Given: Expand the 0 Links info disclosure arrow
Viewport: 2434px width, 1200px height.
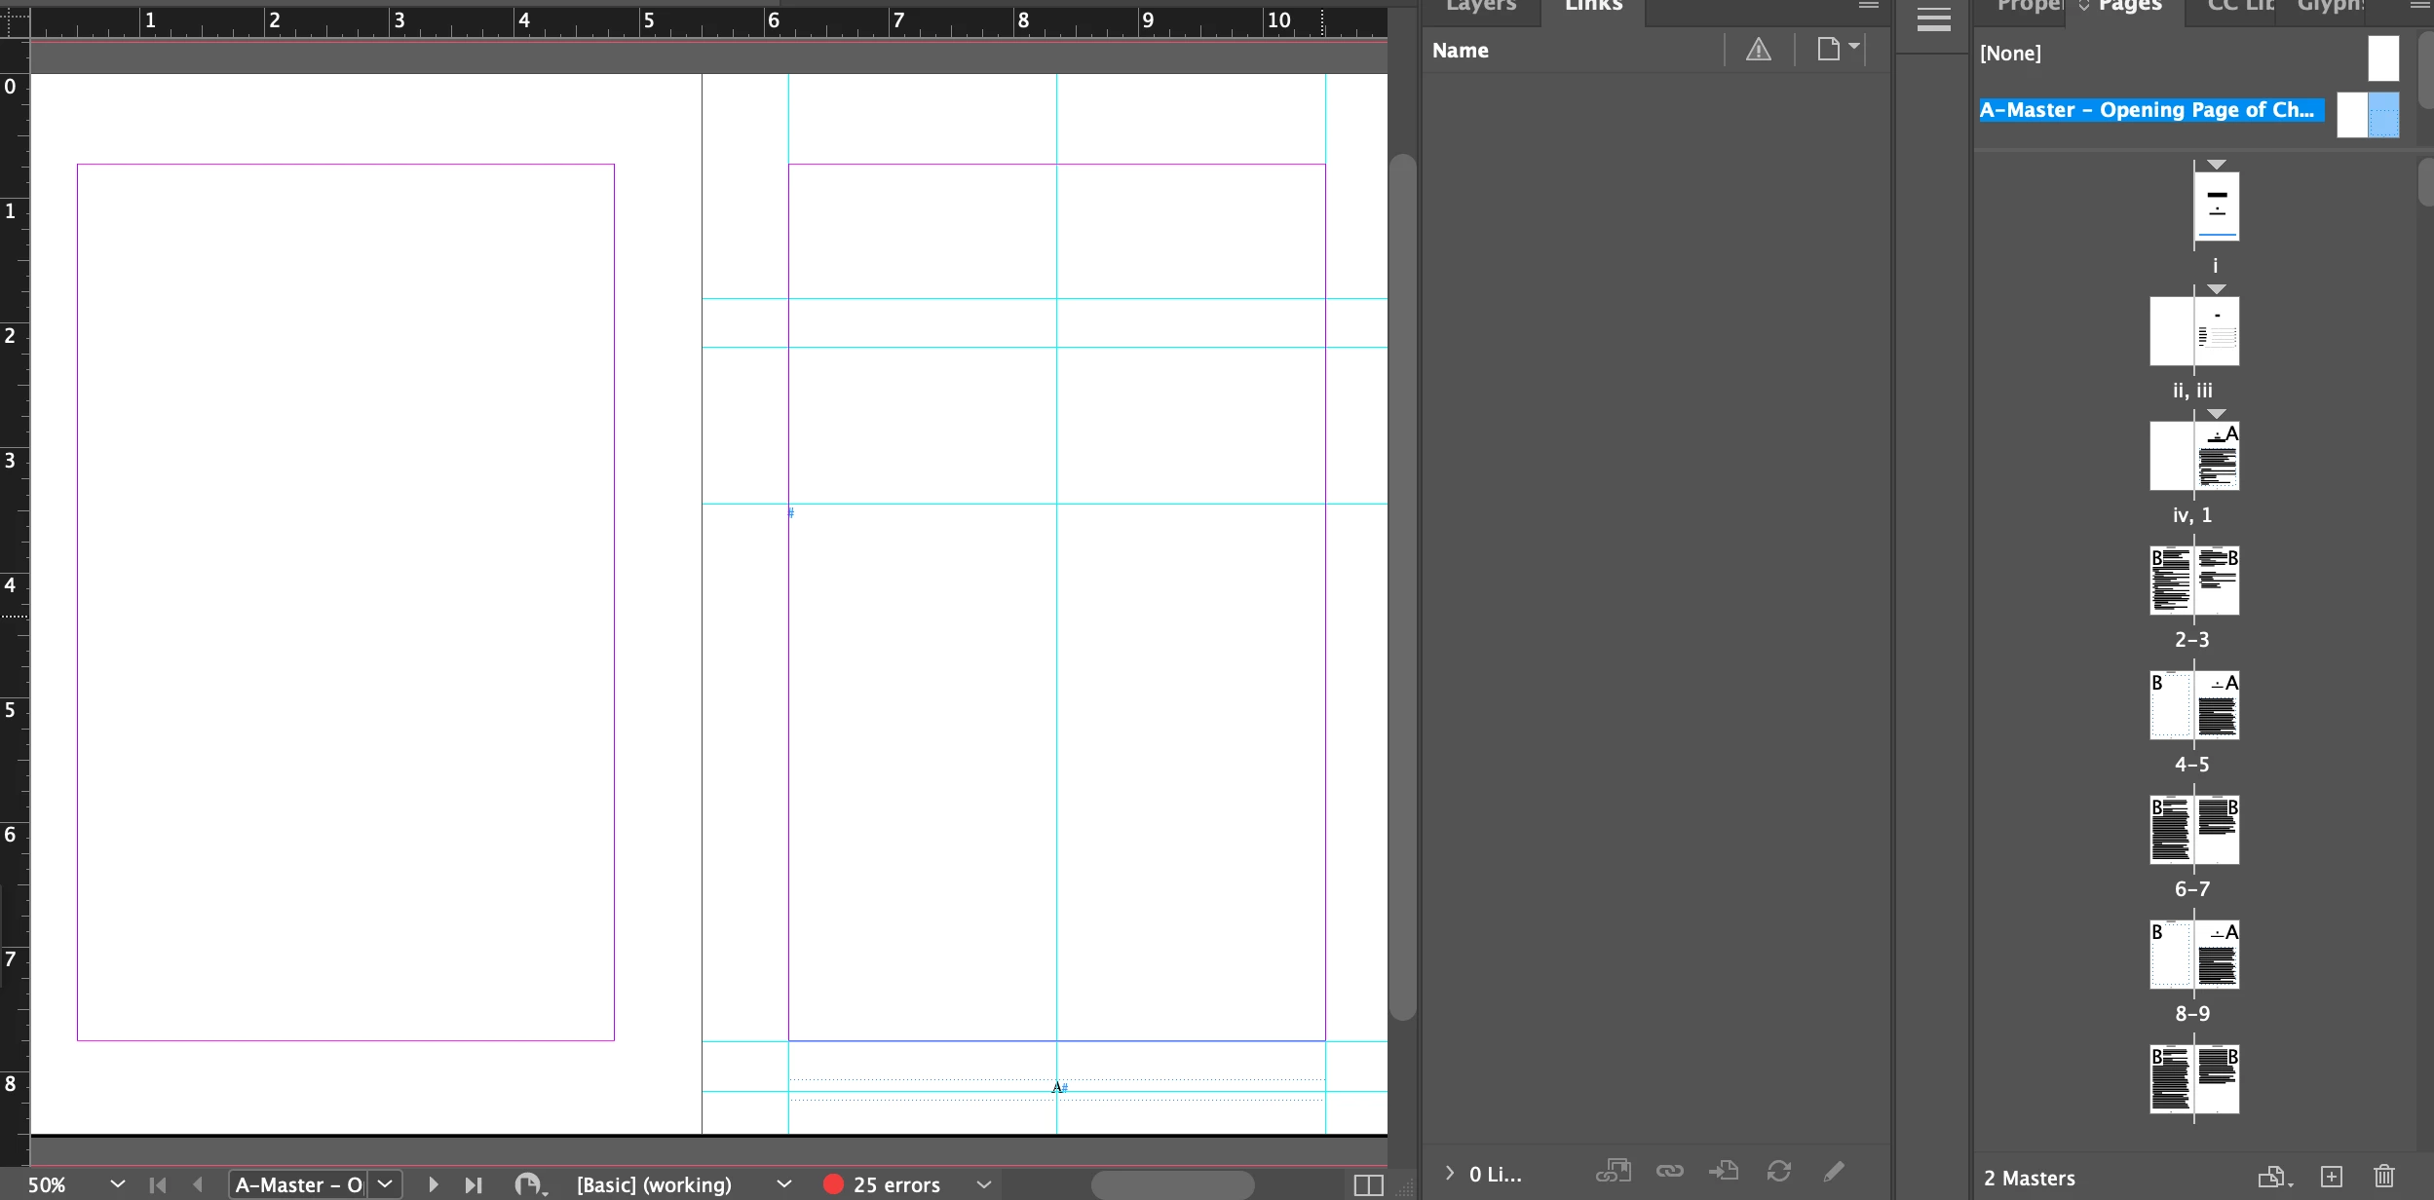Looking at the screenshot, I should click(x=1449, y=1174).
